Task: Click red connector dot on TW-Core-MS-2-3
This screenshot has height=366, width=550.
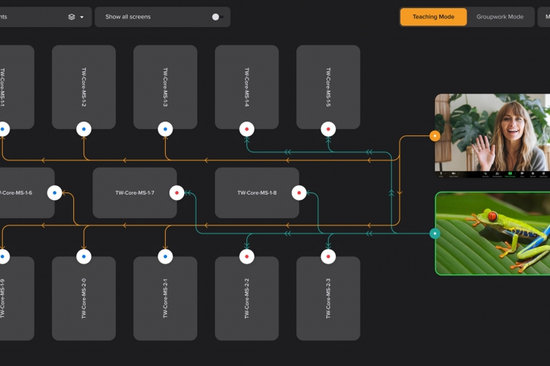Action: point(329,256)
